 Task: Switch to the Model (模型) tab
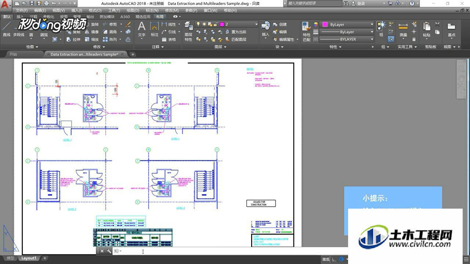click(x=10, y=258)
